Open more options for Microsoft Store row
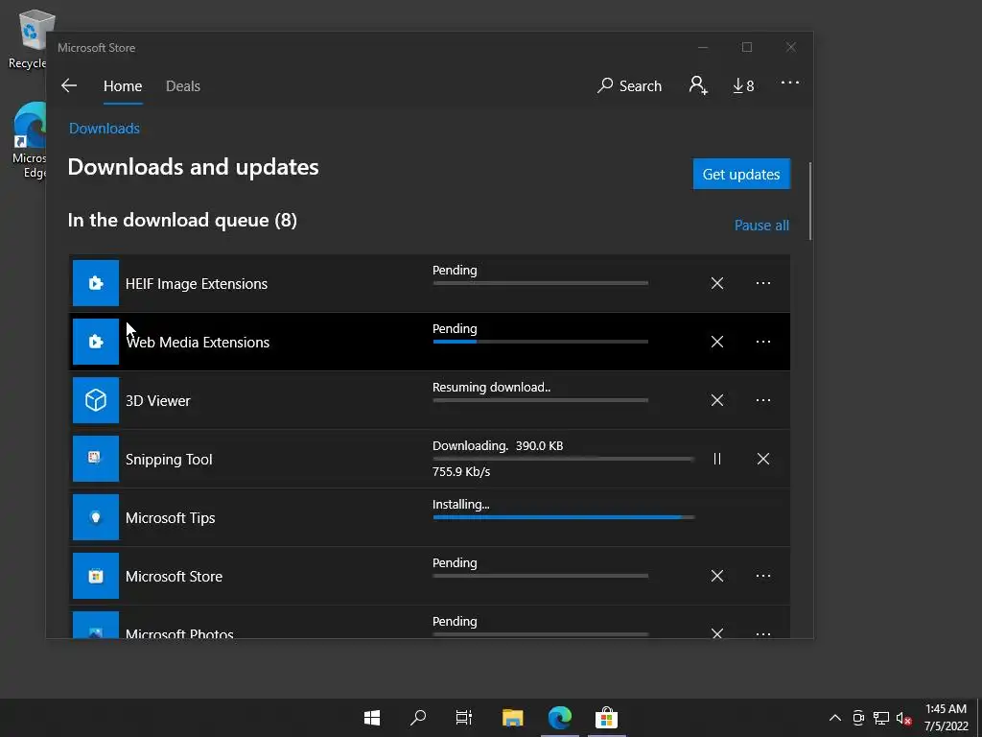The width and height of the screenshot is (982, 737). pyautogui.click(x=762, y=576)
